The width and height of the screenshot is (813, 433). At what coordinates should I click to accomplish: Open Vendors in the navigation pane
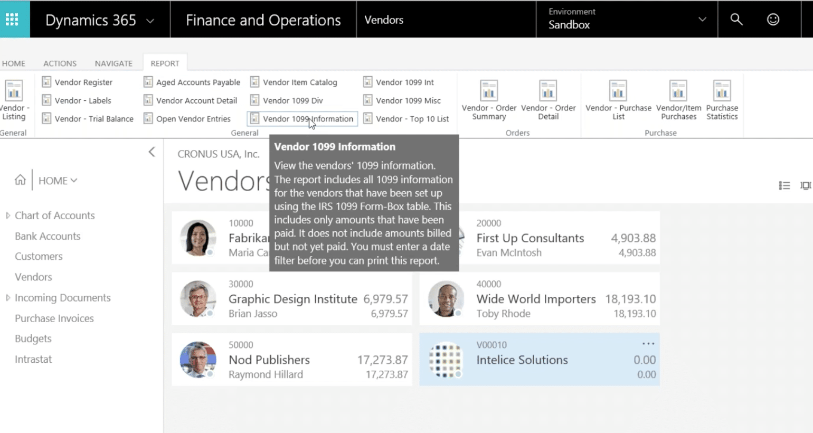click(x=33, y=277)
